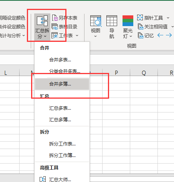Choose 拆分工作表 from the menu
Viewport: 174px width, 182px height.
(62, 144)
